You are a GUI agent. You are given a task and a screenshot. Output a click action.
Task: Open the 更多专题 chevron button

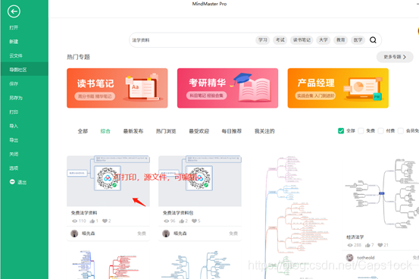(x=395, y=57)
